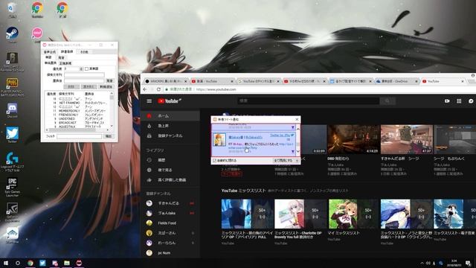Click the YouTube search input field
This screenshot has width=476, height=268.
coord(308,101)
